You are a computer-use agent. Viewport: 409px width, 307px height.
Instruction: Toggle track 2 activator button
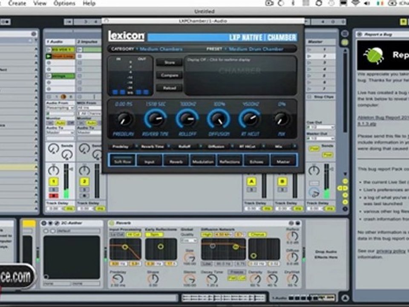point(84,182)
